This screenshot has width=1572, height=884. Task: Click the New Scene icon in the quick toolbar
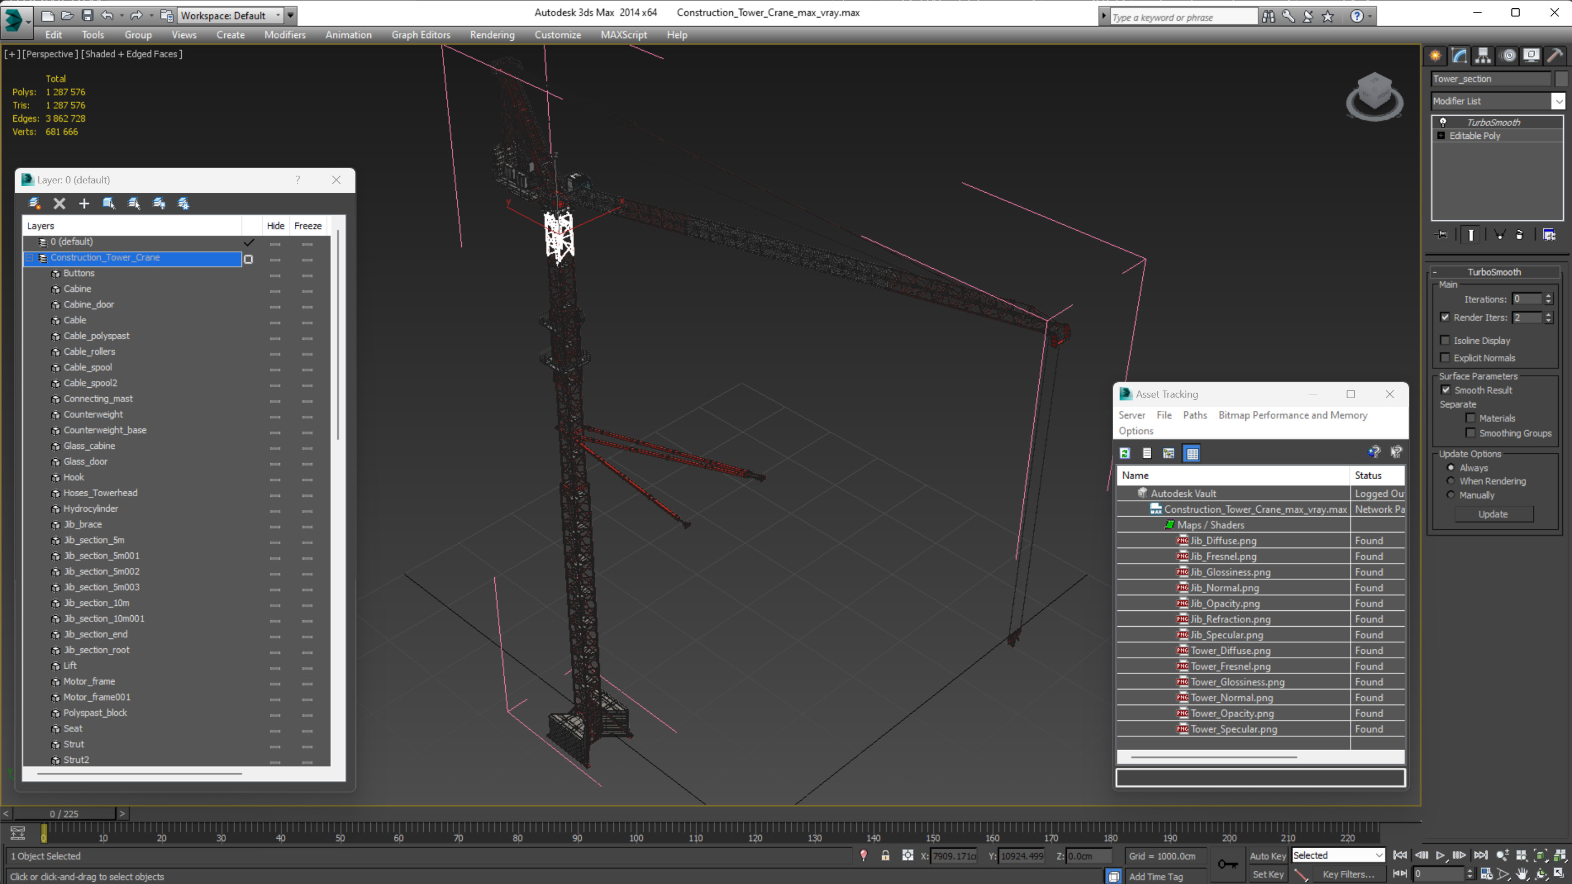click(47, 16)
